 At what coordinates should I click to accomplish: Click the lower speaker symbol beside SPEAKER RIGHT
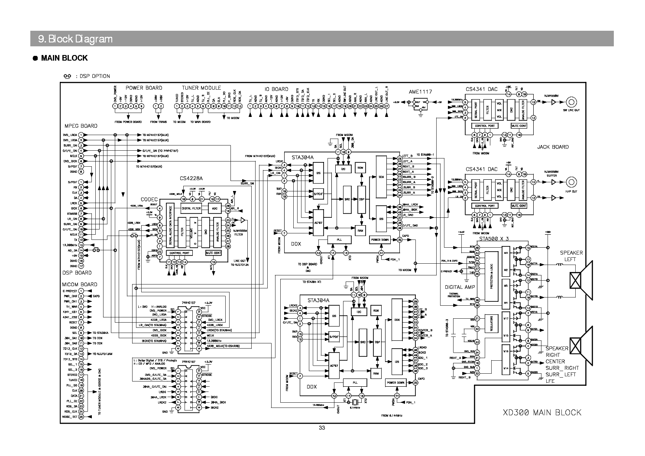tap(581, 346)
